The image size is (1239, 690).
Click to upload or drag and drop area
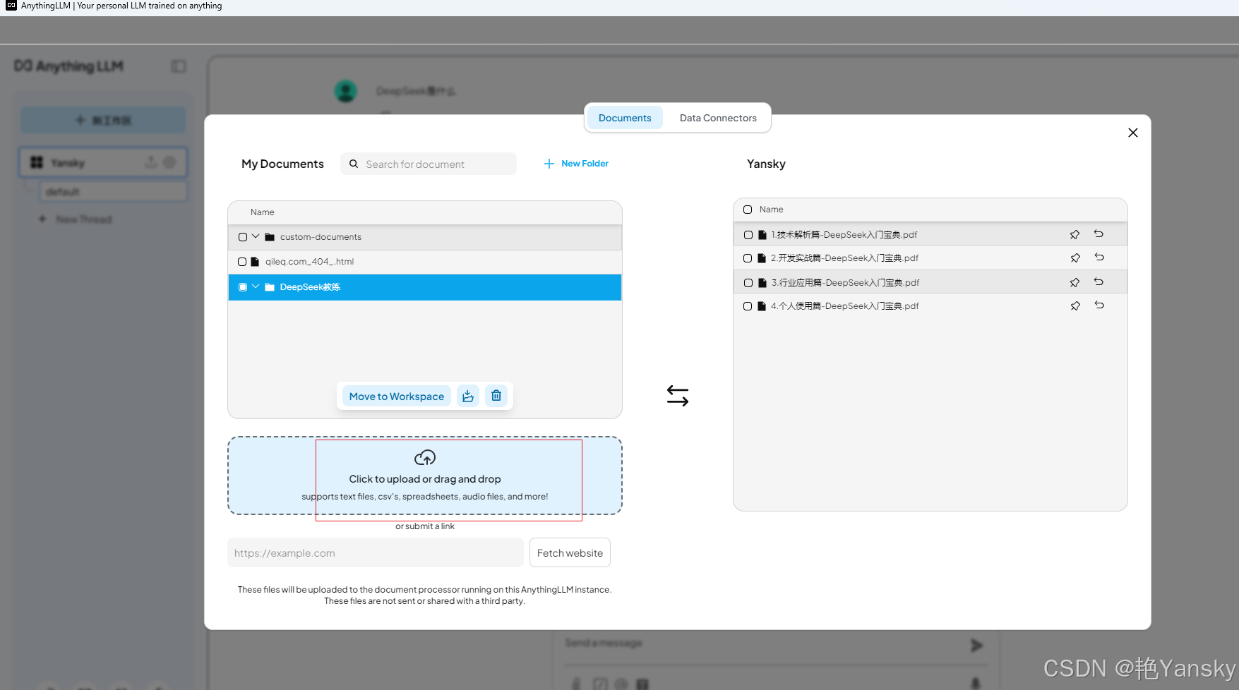click(425, 476)
